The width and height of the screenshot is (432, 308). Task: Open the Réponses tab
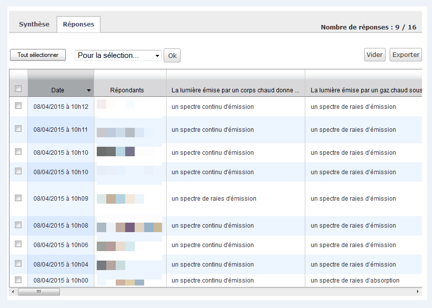pyautogui.click(x=78, y=24)
